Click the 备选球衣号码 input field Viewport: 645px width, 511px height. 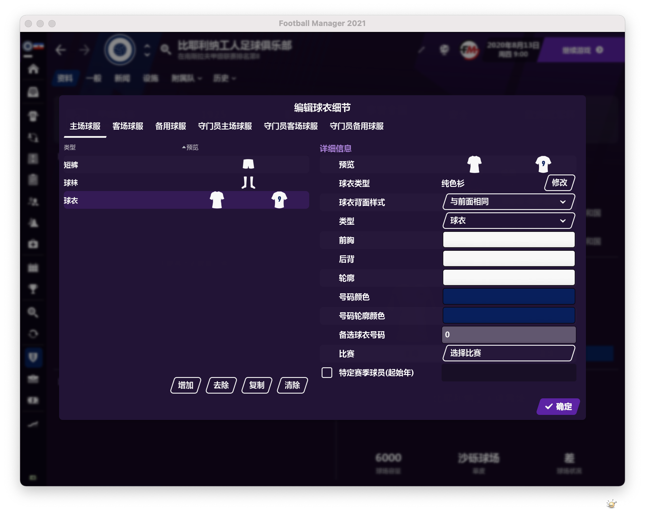tap(509, 334)
